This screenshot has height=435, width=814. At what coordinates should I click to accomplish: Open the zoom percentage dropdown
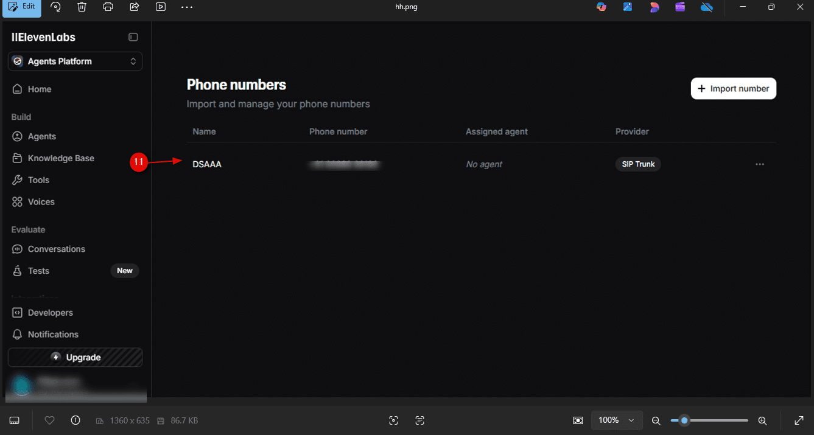(x=617, y=420)
